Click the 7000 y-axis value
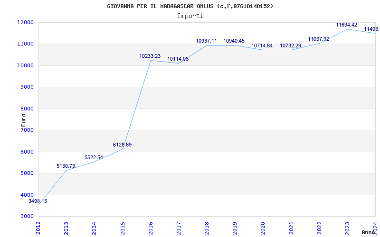 pos(27,130)
